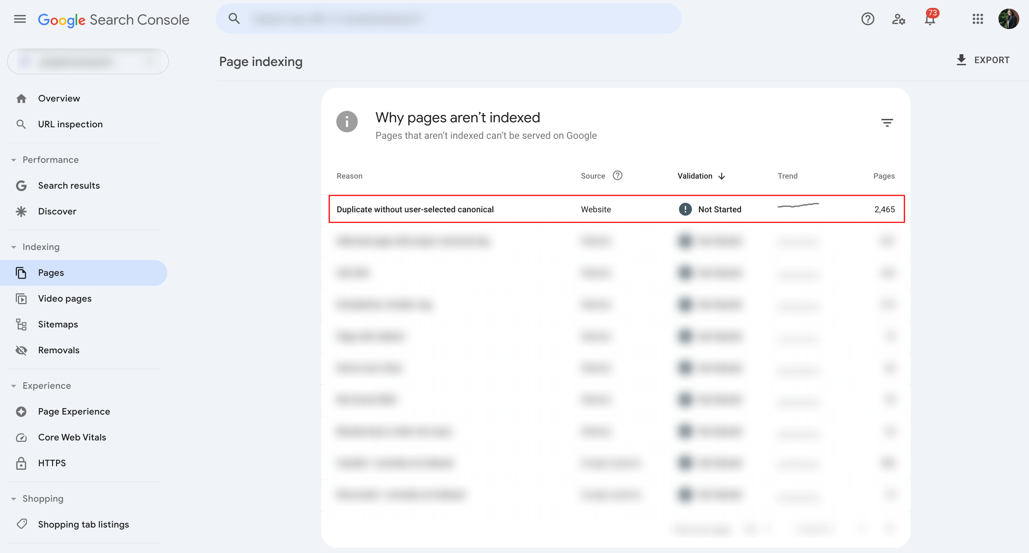The image size is (1029, 553).
Task: Open Duplicate without user-selected canonical row
Action: click(x=616, y=209)
